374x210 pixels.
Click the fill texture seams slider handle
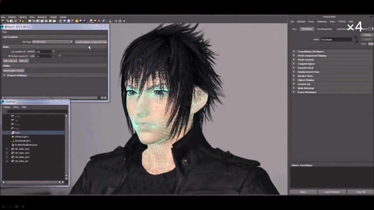[60, 56]
